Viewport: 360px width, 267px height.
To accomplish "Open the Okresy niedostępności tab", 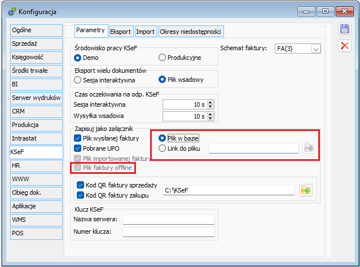I will pos(191,31).
